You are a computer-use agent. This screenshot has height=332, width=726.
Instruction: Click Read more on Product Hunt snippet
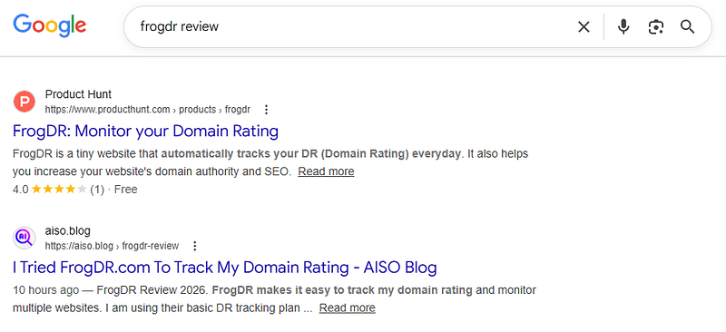(x=326, y=171)
